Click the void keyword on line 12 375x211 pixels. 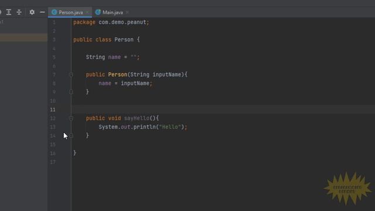(114, 118)
